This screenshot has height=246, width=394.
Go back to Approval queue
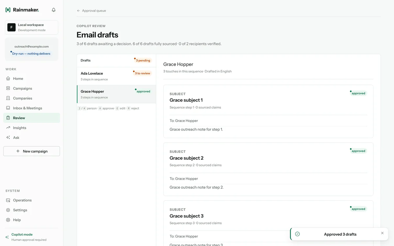click(x=91, y=11)
